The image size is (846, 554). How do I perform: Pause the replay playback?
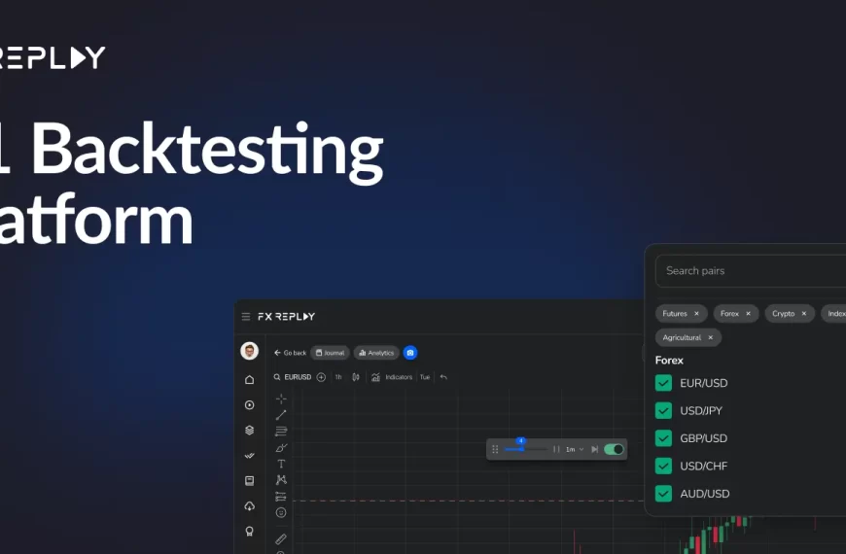[556, 449]
